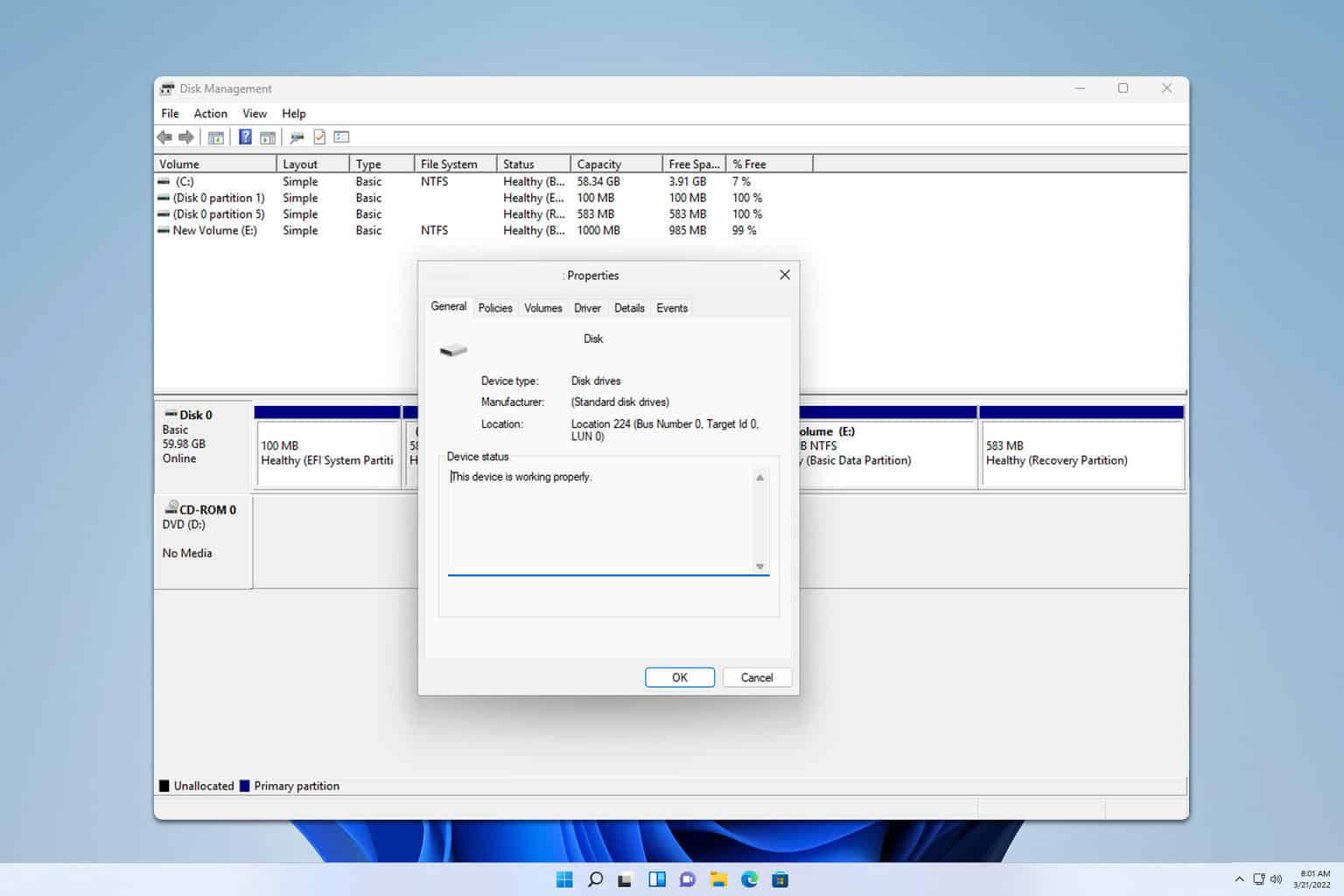
Task: Close the Properties dialog with X
Action: point(785,275)
